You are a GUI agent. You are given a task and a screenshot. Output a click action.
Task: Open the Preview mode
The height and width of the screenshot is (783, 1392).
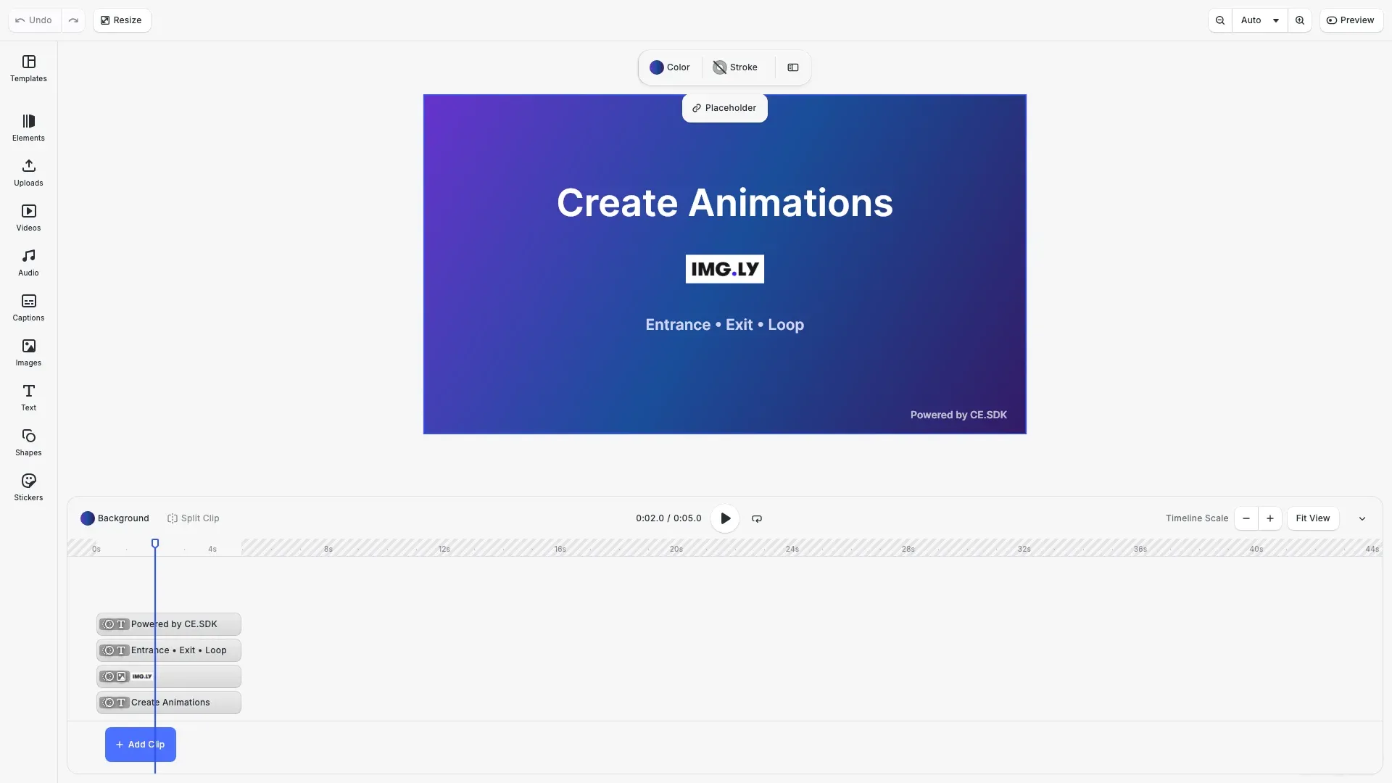tap(1351, 20)
